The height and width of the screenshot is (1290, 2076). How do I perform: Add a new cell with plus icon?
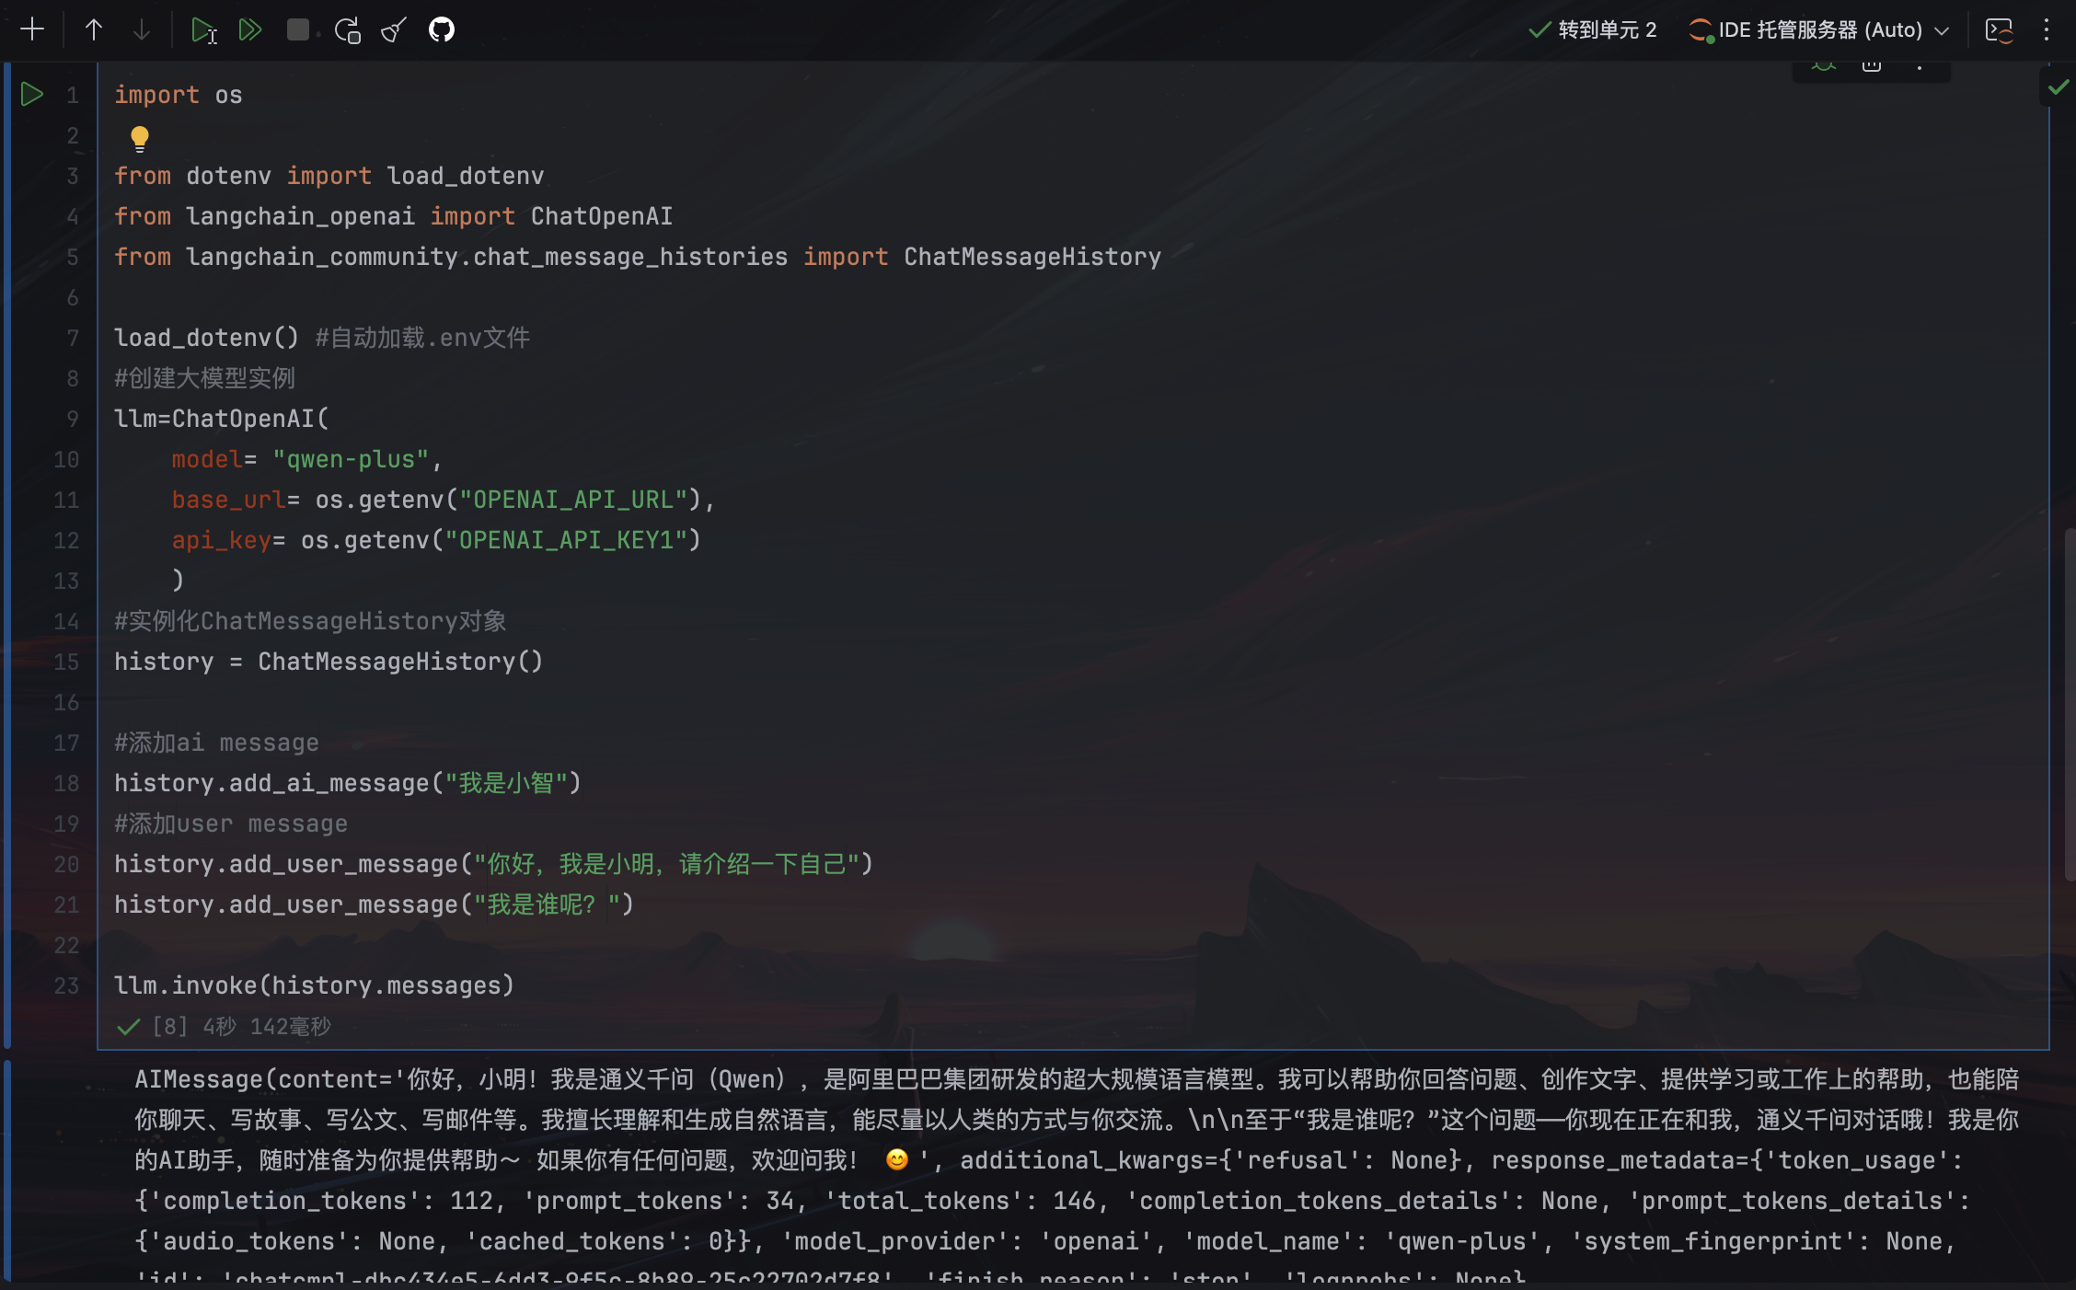32,29
